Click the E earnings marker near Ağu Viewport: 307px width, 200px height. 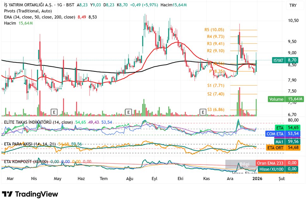pos(128,112)
